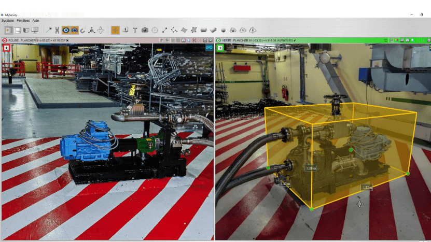This screenshot has height=242, width=431.
Task: Toggle the blue camera photo mode button
Action: [x=75, y=30]
